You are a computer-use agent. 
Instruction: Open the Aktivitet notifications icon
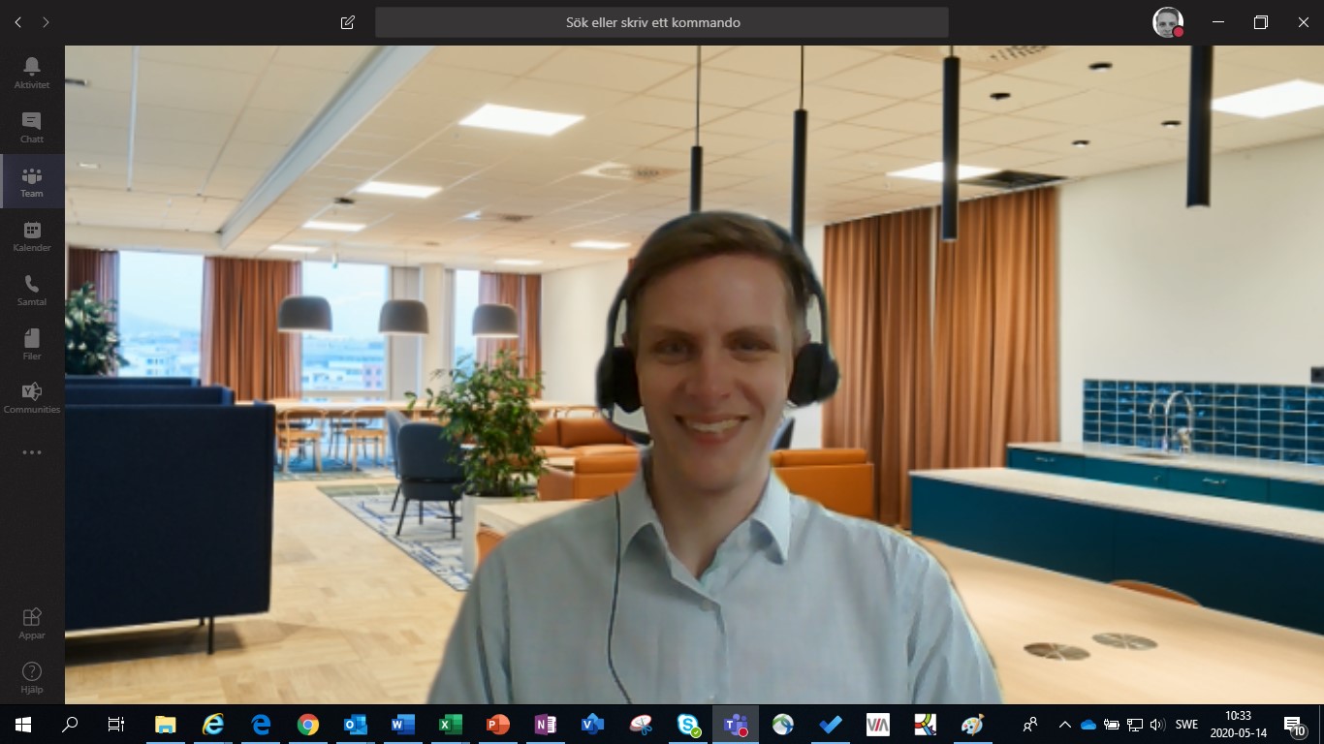point(32,73)
